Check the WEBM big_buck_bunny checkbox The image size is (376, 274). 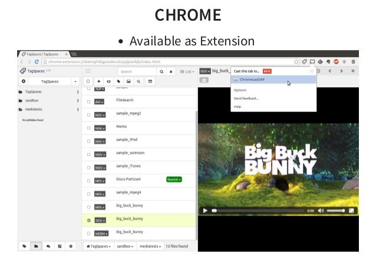[x=89, y=233]
